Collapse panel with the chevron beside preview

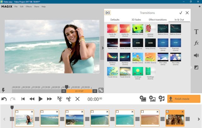[102, 48]
